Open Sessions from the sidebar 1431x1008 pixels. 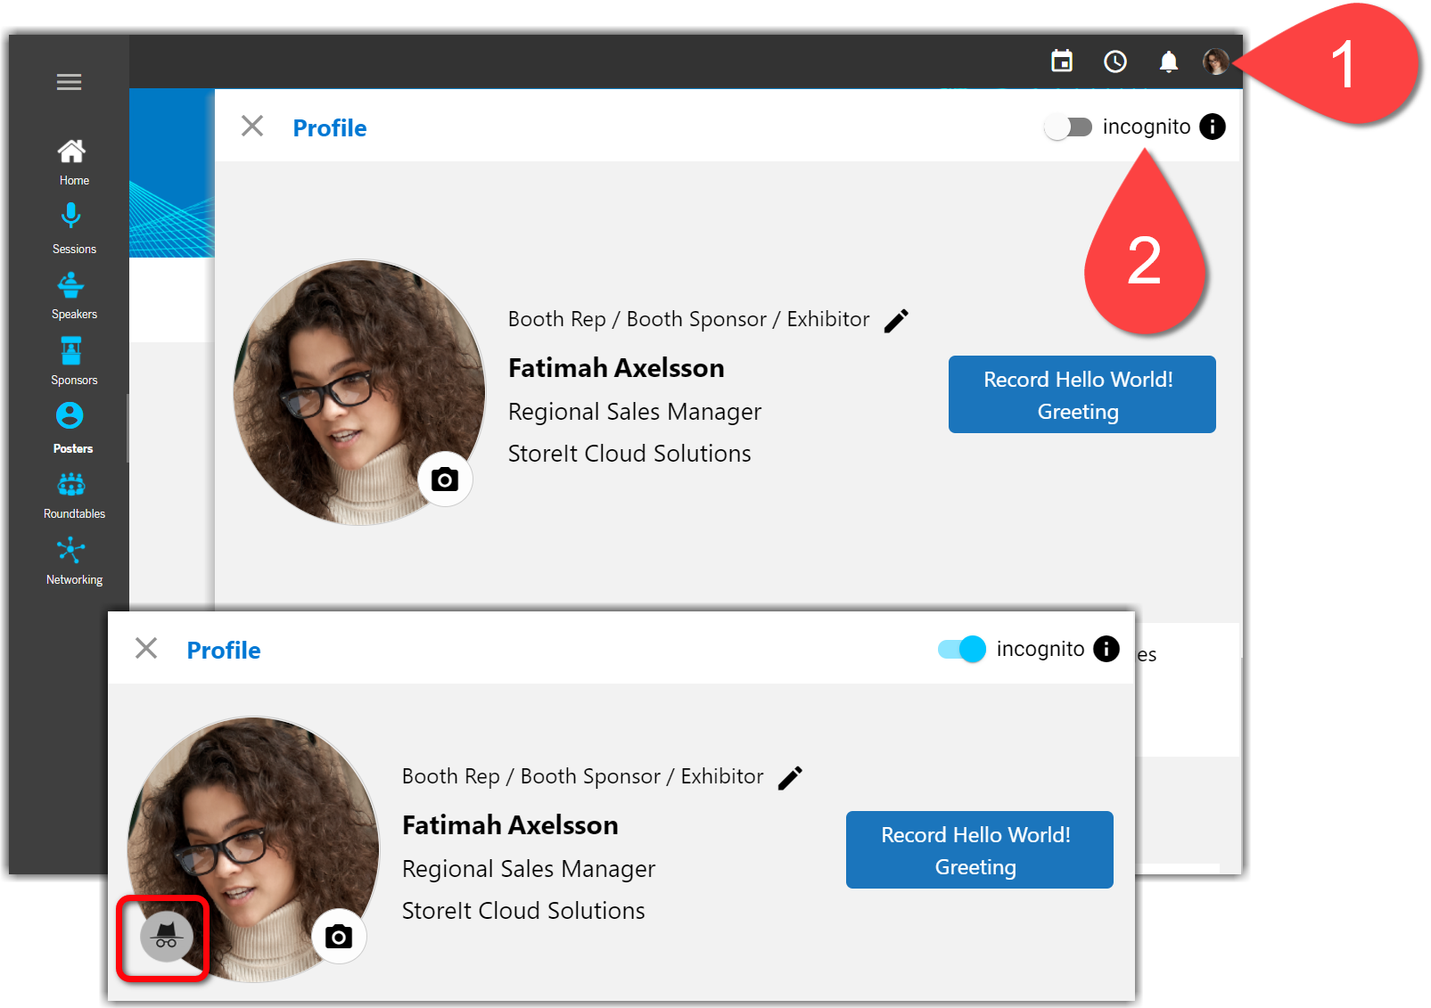coord(71,226)
